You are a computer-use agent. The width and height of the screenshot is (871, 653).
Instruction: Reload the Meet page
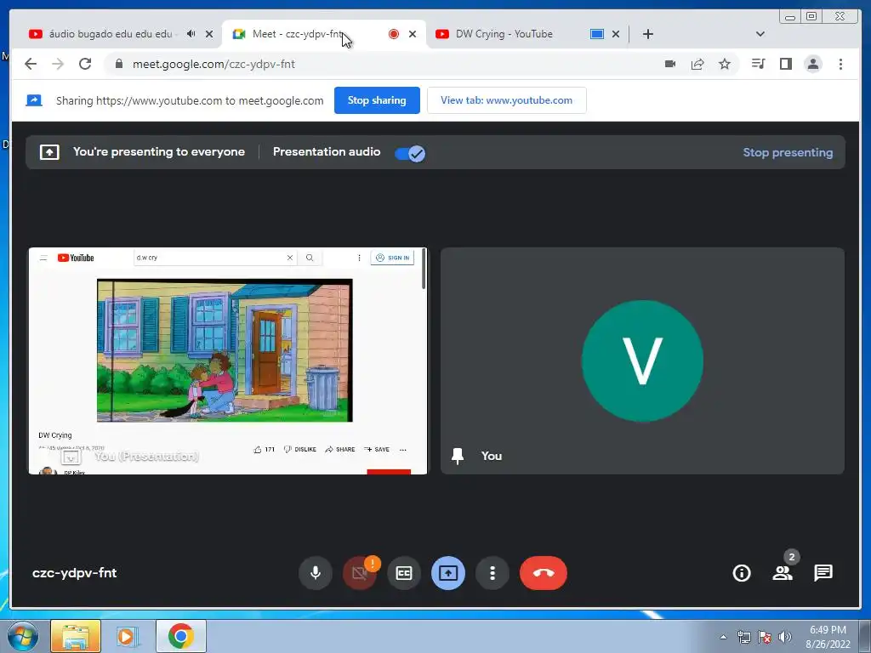(x=85, y=64)
